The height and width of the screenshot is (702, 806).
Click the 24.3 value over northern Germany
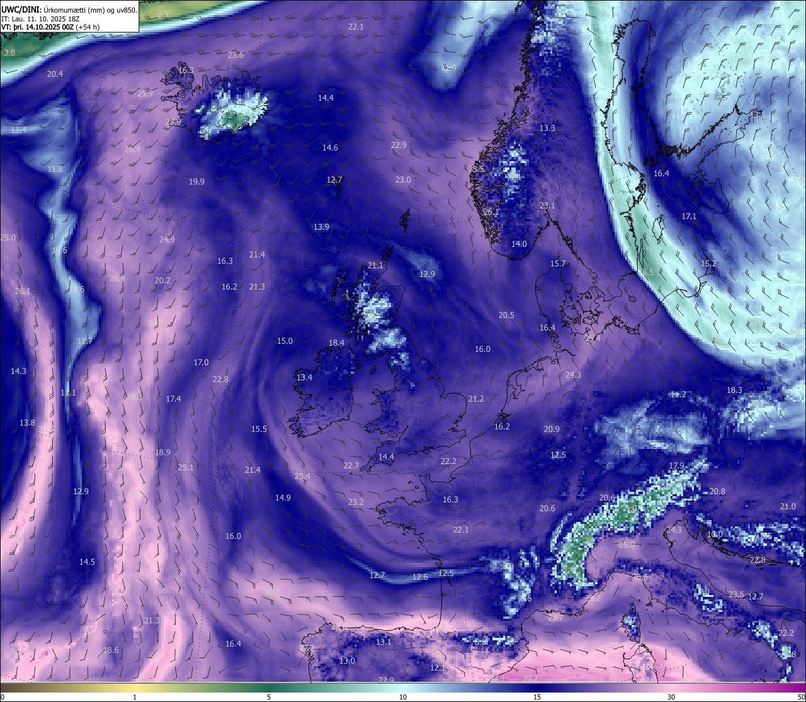pyautogui.click(x=572, y=375)
